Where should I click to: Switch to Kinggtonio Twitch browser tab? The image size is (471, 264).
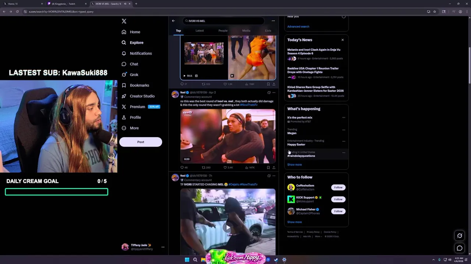pyautogui.click(x=66, y=4)
